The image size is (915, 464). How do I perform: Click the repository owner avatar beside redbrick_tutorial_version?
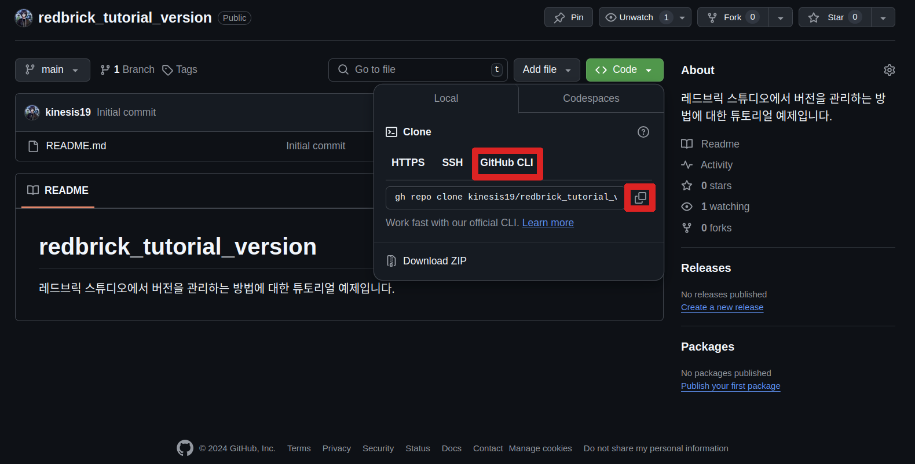pyautogui.click(x=24, y=18)
